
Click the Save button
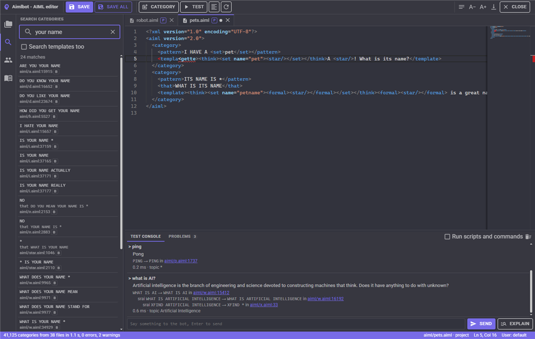(79, 7)
